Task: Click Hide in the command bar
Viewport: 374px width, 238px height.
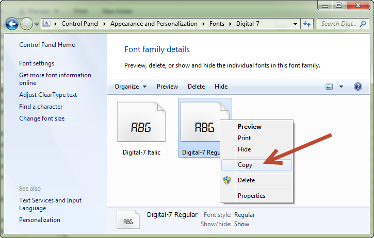Action: 221,87
